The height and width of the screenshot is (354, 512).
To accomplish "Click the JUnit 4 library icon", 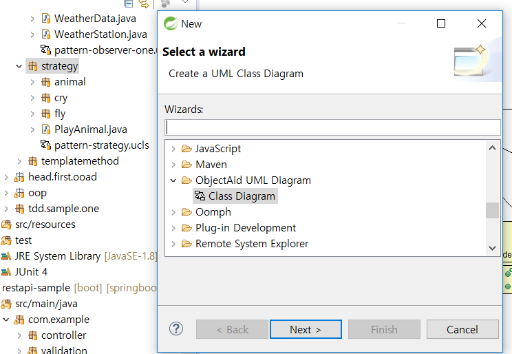I will tap(6, 271).
